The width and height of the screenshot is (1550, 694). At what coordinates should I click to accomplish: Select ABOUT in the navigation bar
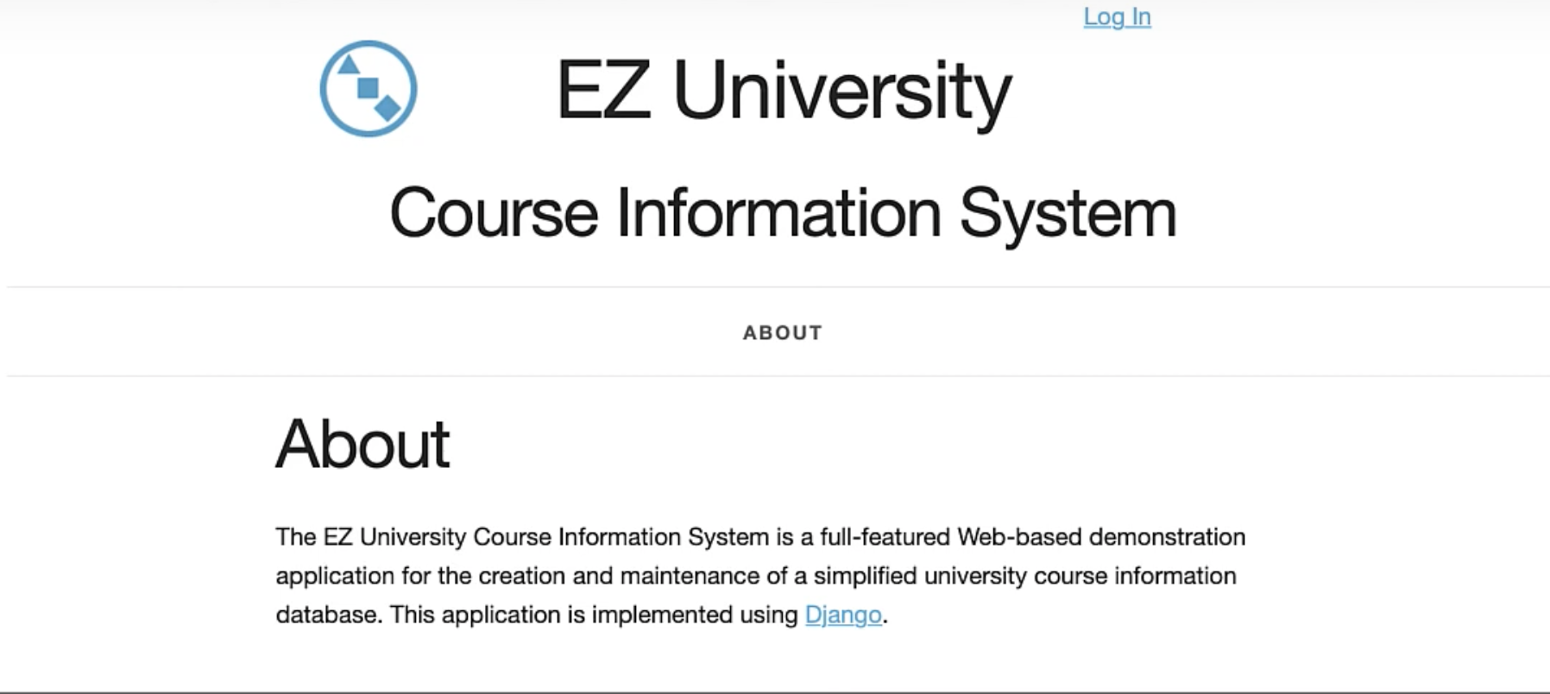[781, 332]
